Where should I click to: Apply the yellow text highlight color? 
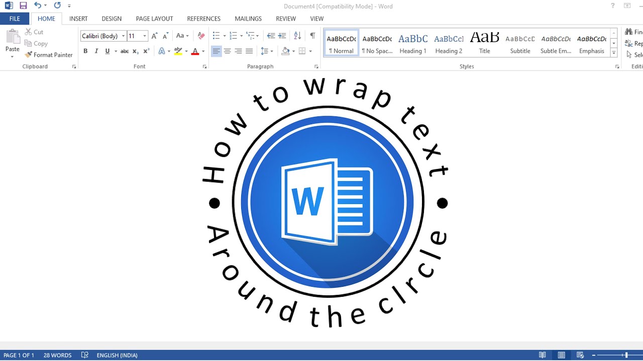[178, 51]
